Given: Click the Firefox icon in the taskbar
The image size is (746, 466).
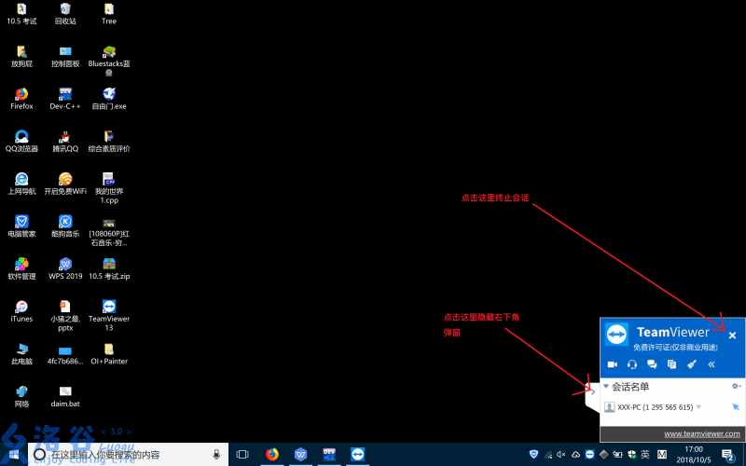Looking at the screenshot, I should pyautogui.click(x=272, y=455).
